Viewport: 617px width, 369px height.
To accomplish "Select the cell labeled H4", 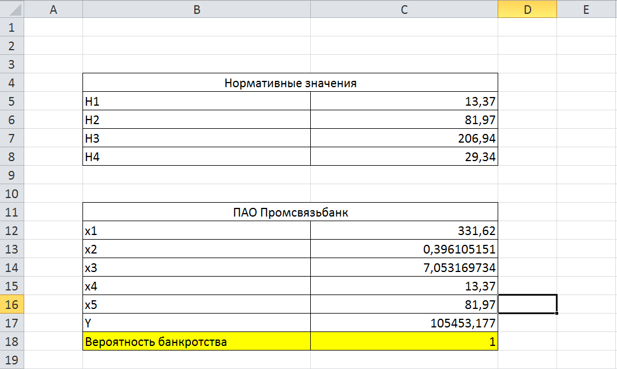I will (x=197, y=156).
